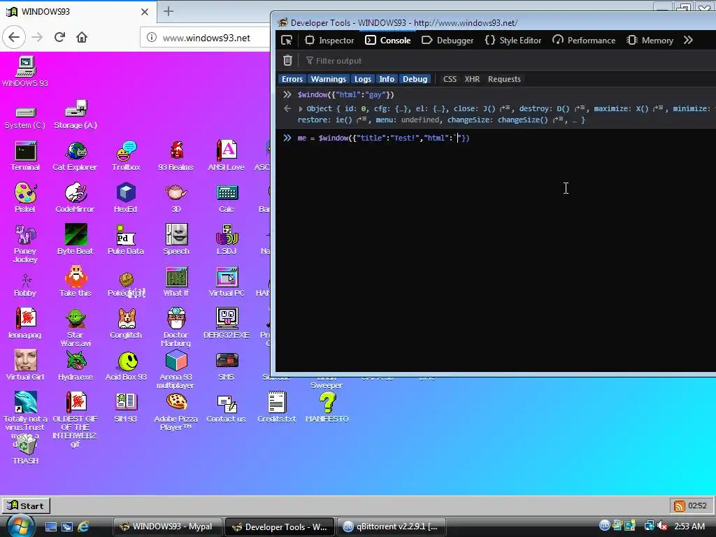The width and height of the screenshot is (716, 537).
Task: Open the Robby icon
Action: pos(25,285)
